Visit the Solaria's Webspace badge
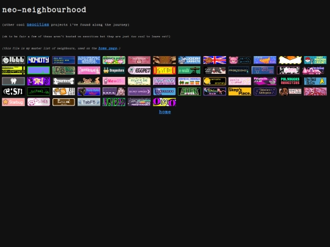This screenshot has height=247, width=330. 265,91
